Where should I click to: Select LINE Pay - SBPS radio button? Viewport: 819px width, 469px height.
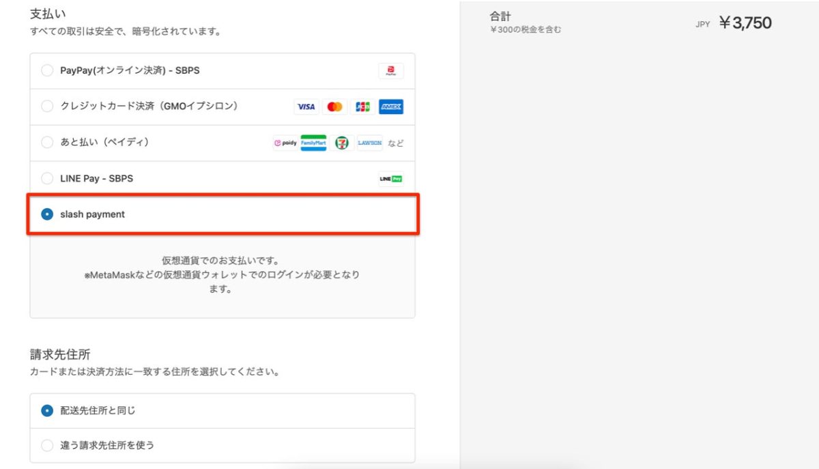point(47,178)
